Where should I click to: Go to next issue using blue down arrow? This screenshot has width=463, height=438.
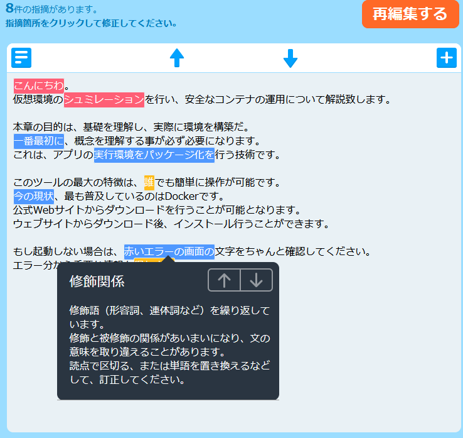290,58
